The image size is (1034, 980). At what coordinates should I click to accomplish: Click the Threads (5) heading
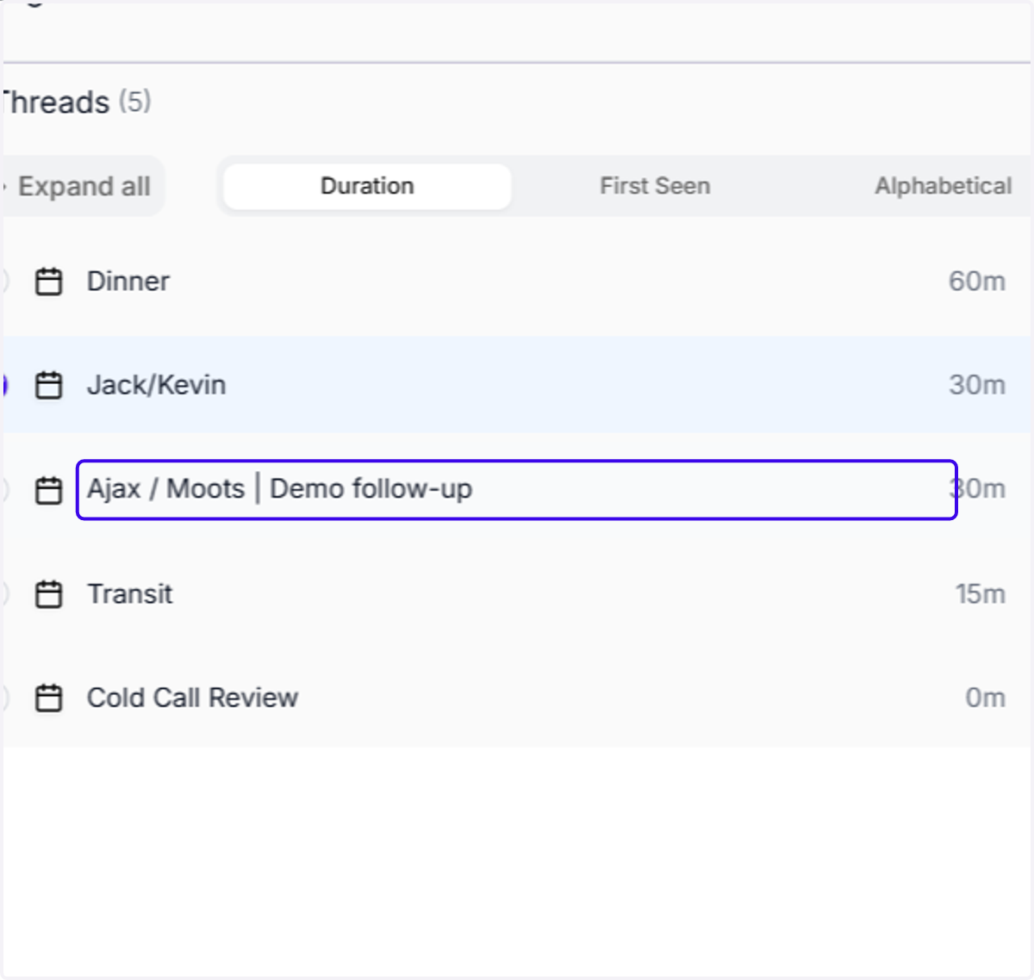pos(76,102)
